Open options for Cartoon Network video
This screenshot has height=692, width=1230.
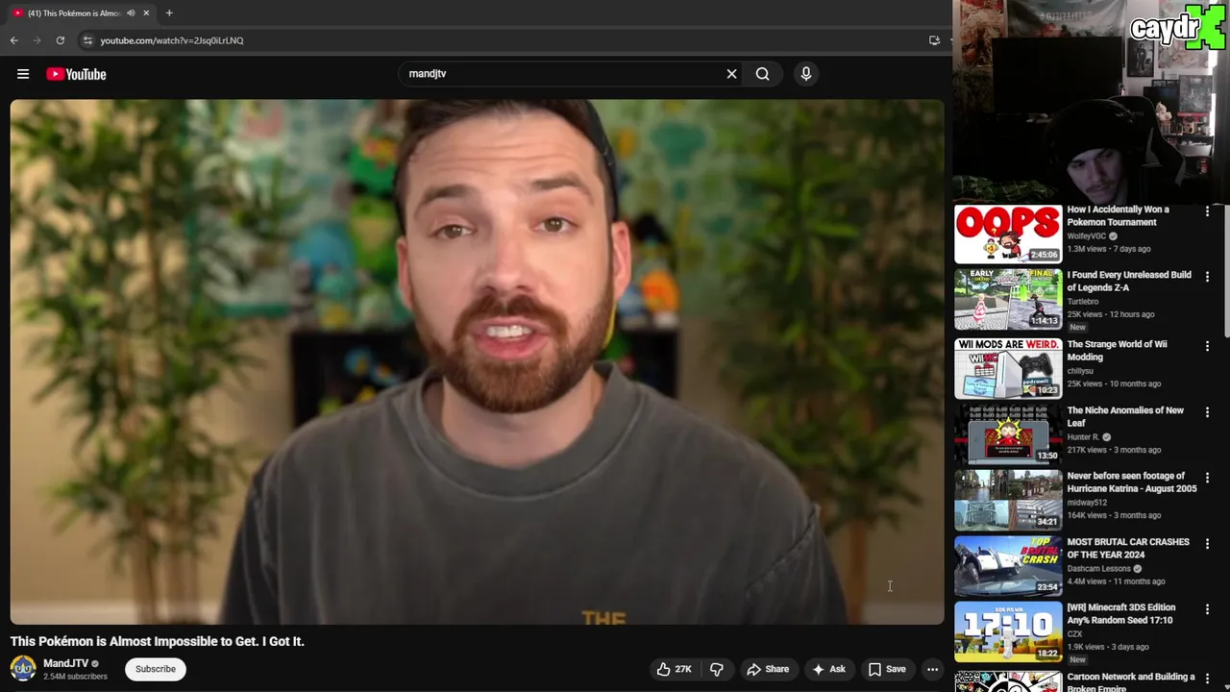click(x=1207, y=678)
